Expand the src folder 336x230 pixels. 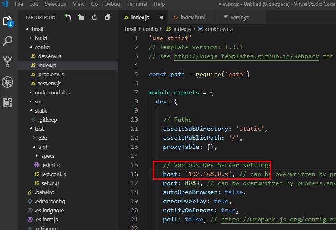38,101
